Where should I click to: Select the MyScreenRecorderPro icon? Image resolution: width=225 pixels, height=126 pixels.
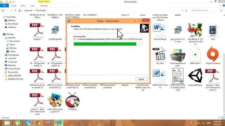click(178, 55)
